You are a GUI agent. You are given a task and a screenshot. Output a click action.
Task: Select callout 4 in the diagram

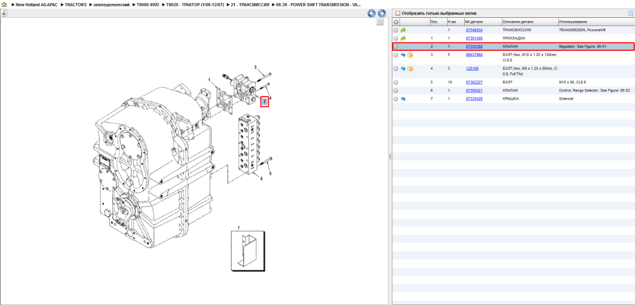270,98
